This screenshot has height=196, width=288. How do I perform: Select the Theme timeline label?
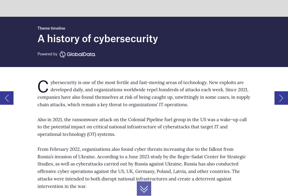click(51, 28)
